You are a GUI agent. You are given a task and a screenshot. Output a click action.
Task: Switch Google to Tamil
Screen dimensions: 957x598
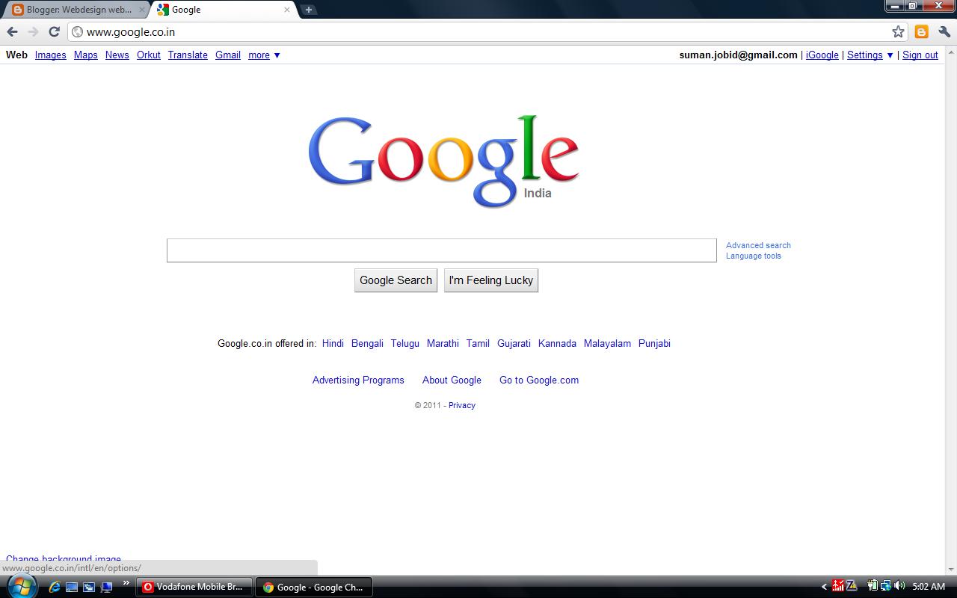click(478, 343)
